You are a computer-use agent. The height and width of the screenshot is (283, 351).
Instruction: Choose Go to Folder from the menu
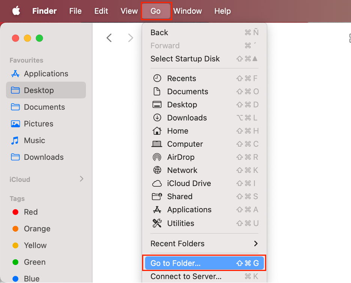175,263
